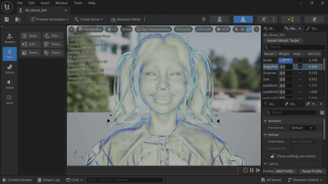Collapse the Lighting section

(265, 164)
